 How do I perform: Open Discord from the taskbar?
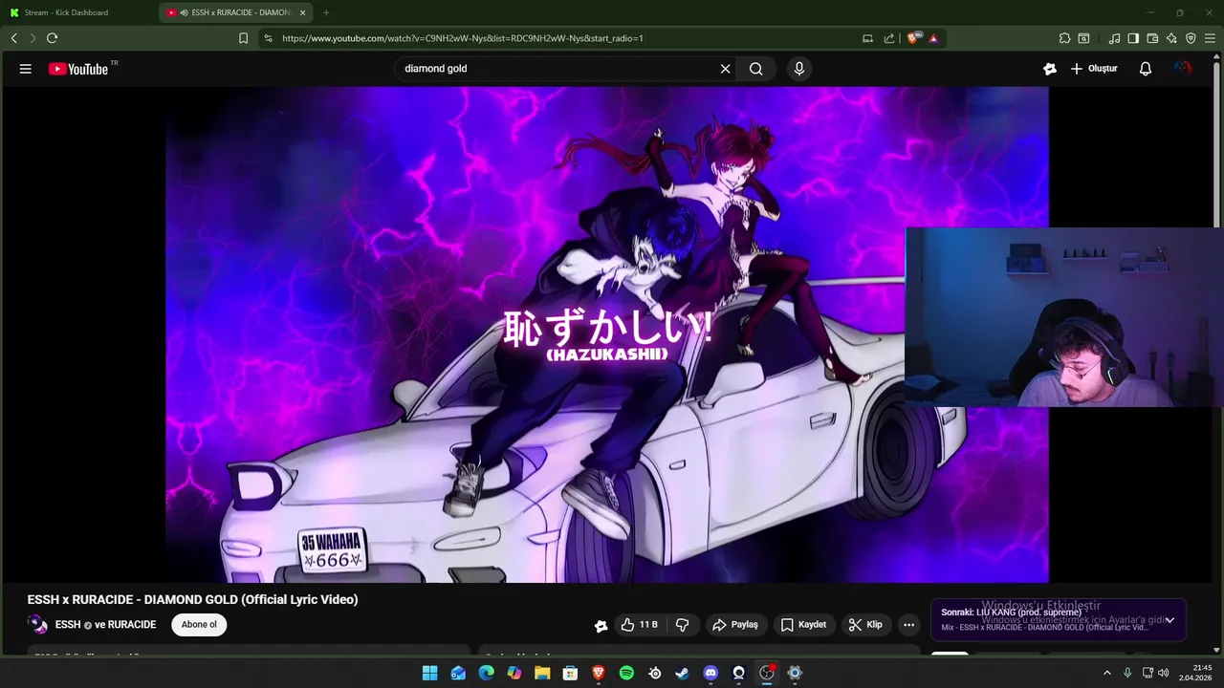pos(710,673)
